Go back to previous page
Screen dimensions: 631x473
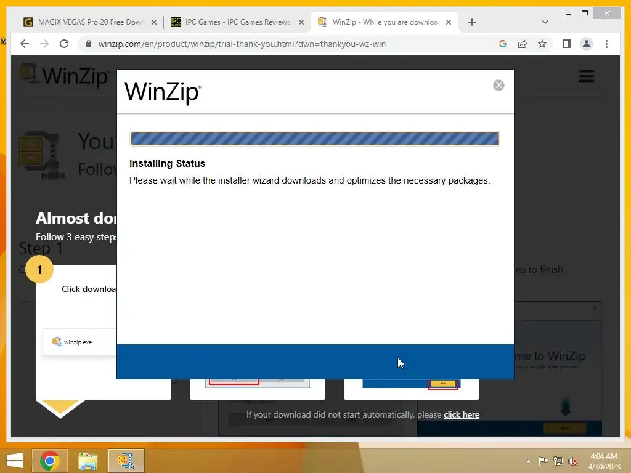25,44
